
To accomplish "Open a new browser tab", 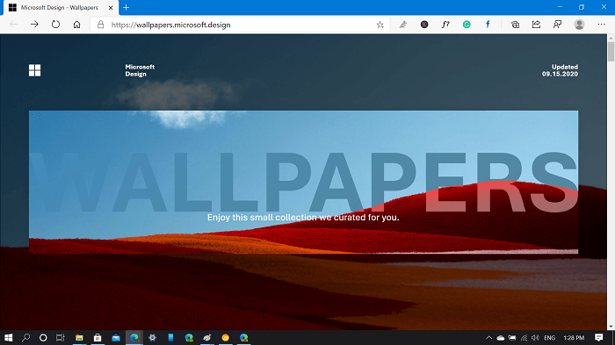I will click(126, 7).
